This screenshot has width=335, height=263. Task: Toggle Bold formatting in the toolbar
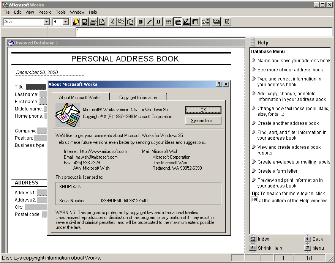(x=141, y=22)
